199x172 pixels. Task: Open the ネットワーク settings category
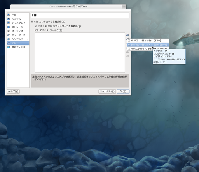(x=18, y=35)
